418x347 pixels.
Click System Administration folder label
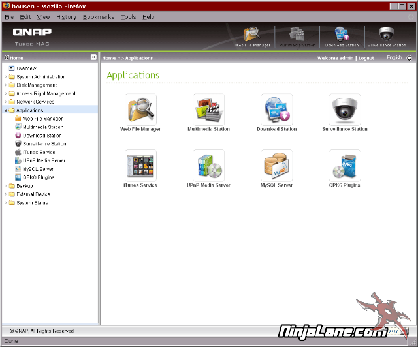click(40, 77)
